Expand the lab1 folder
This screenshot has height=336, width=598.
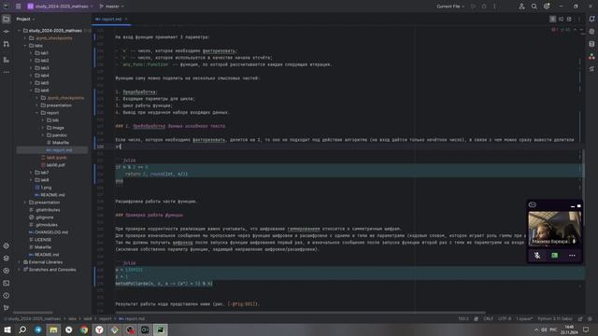(31, 53)
